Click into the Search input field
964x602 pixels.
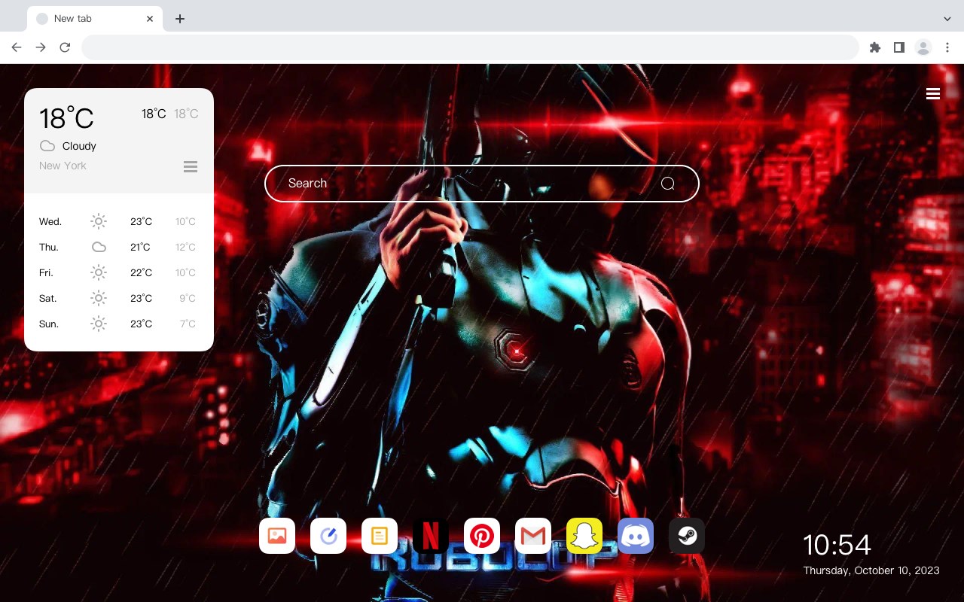click(x=482, y=184)
